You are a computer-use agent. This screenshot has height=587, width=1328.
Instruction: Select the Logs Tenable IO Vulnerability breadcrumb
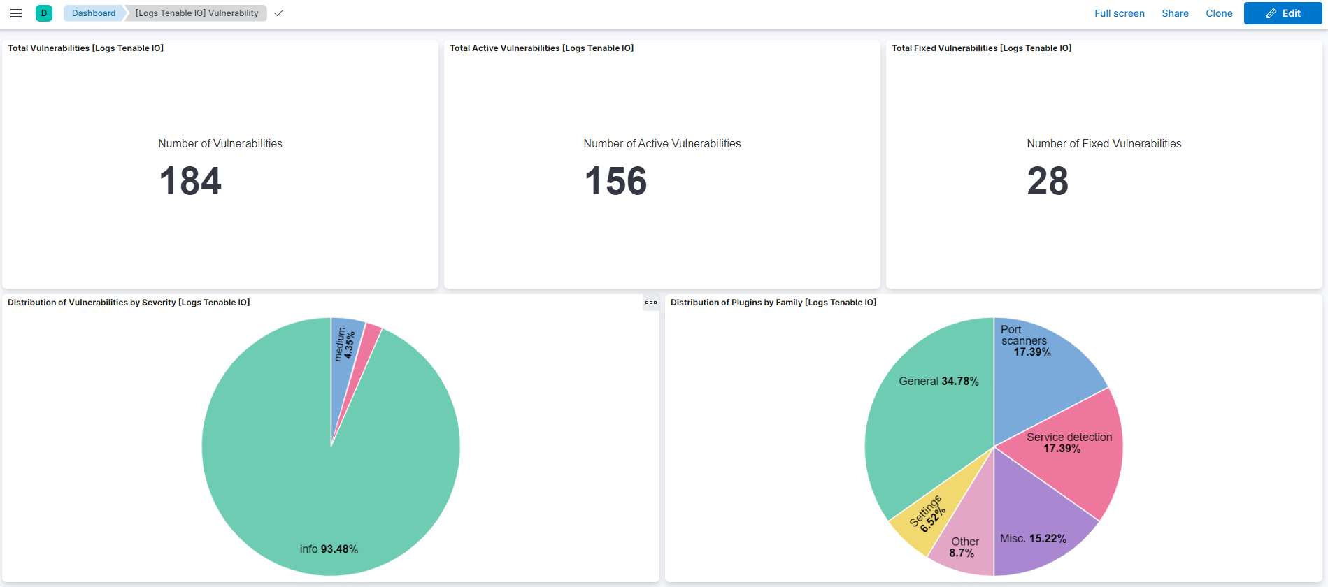197,13
